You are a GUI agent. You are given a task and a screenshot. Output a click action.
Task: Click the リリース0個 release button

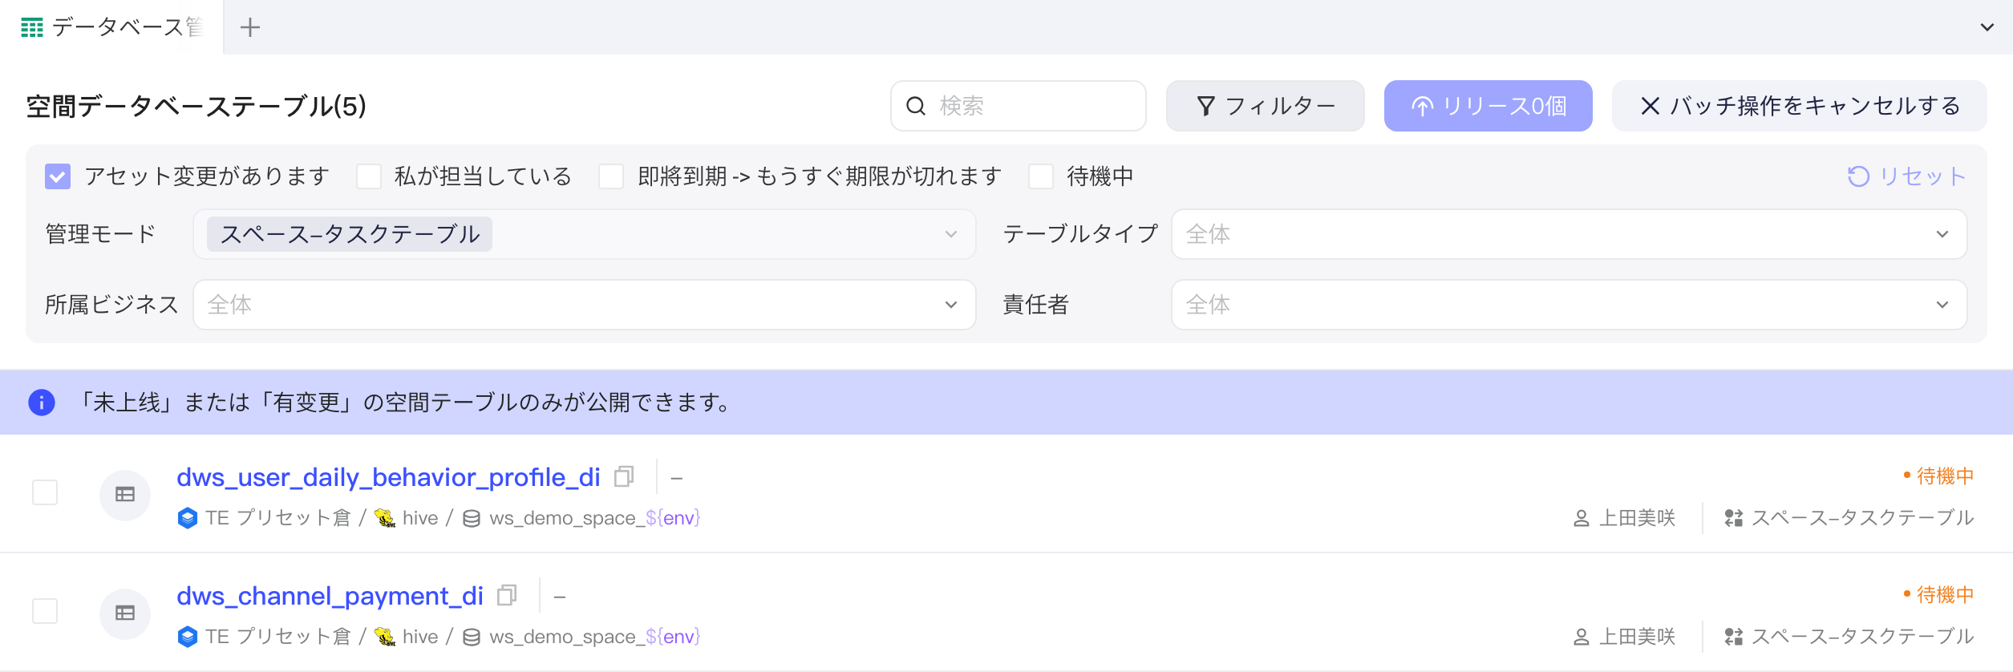(1488, 106)
